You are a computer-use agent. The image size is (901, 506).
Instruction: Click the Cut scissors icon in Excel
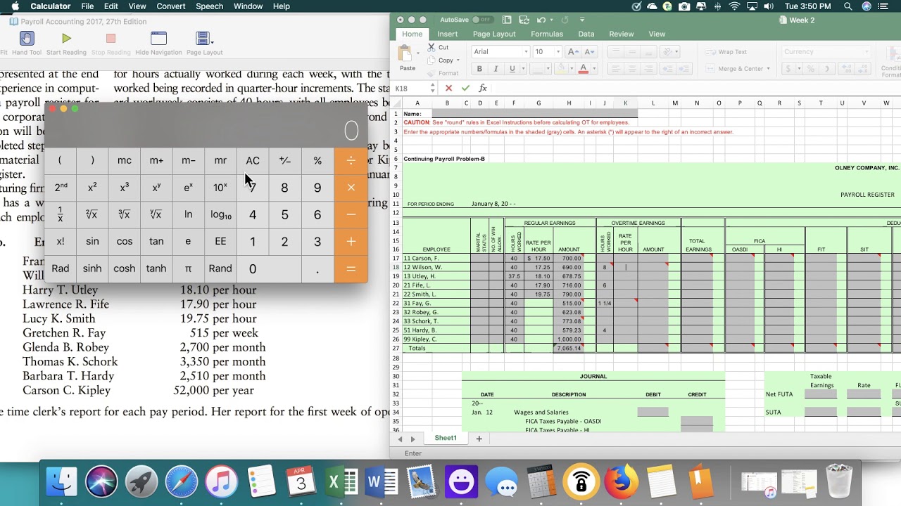point(431,47)
